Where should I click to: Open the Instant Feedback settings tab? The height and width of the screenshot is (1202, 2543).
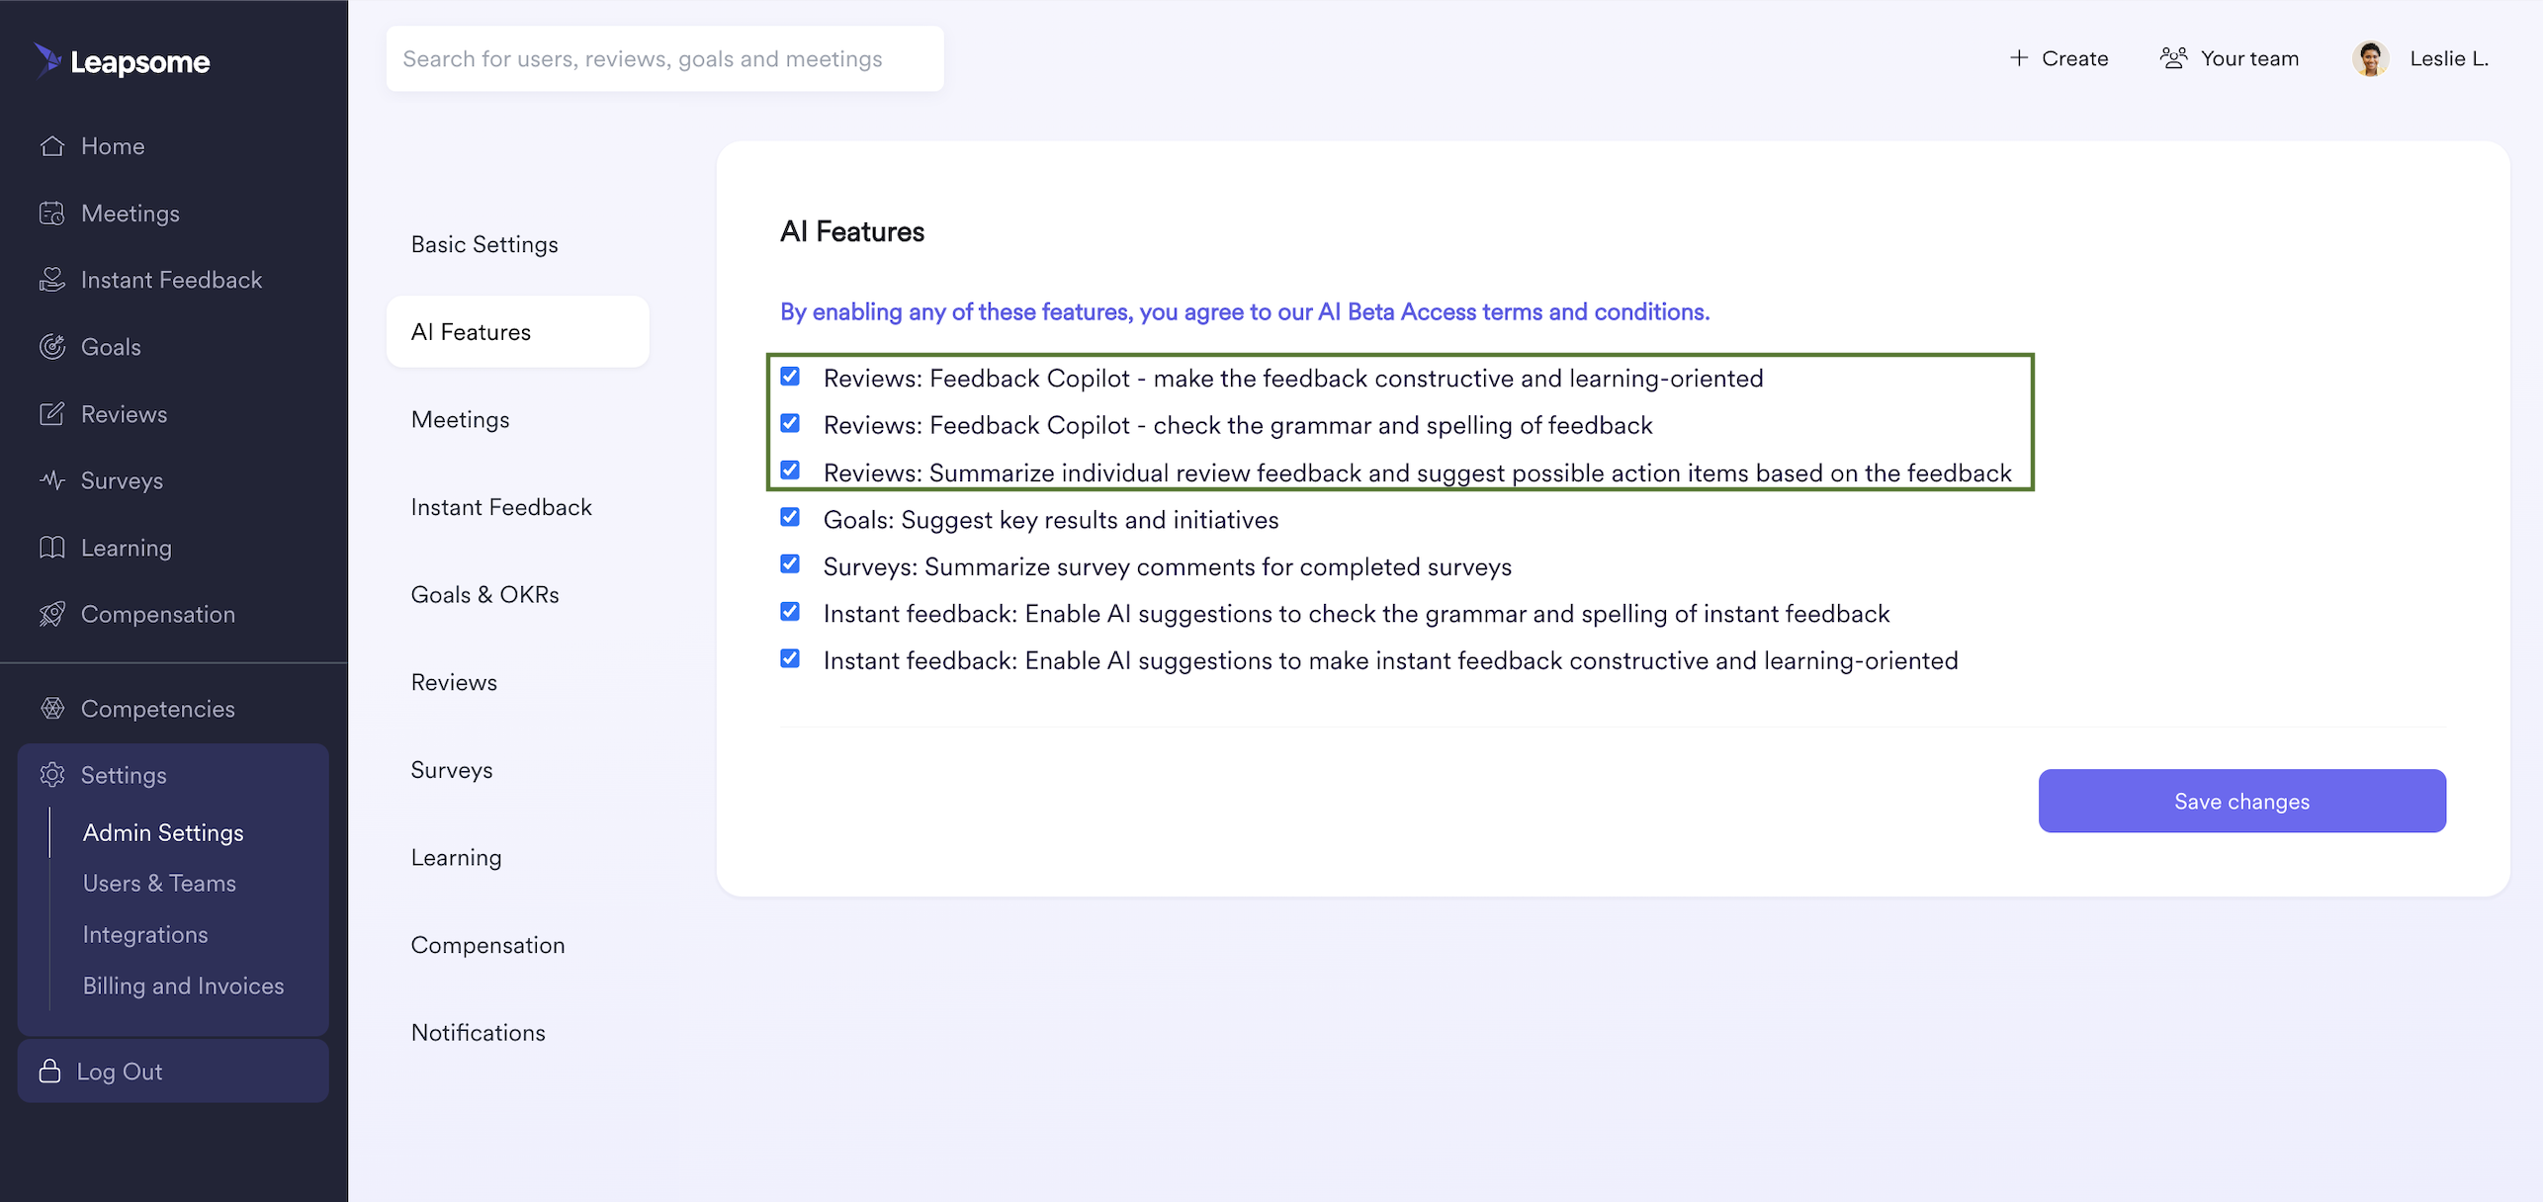click(x=501, y=507)
